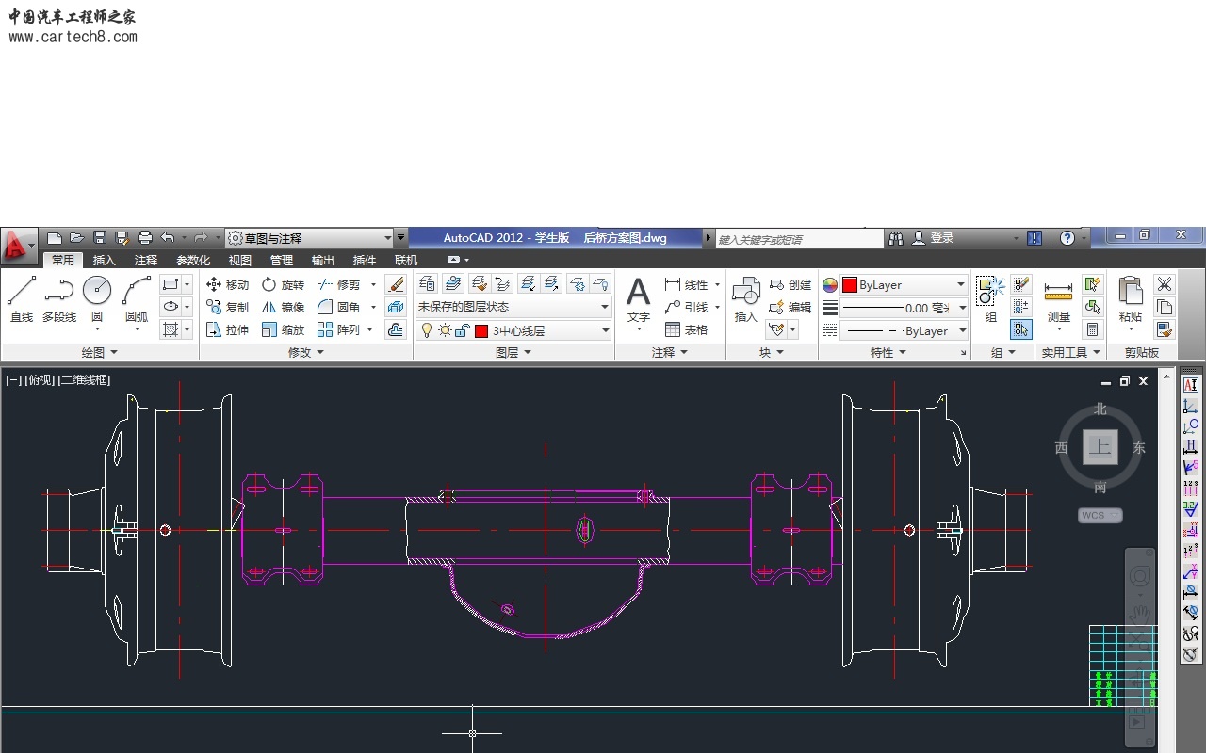Click the 镜像 (Mirror) tool

pyautogui.click(x=283, y=307)
